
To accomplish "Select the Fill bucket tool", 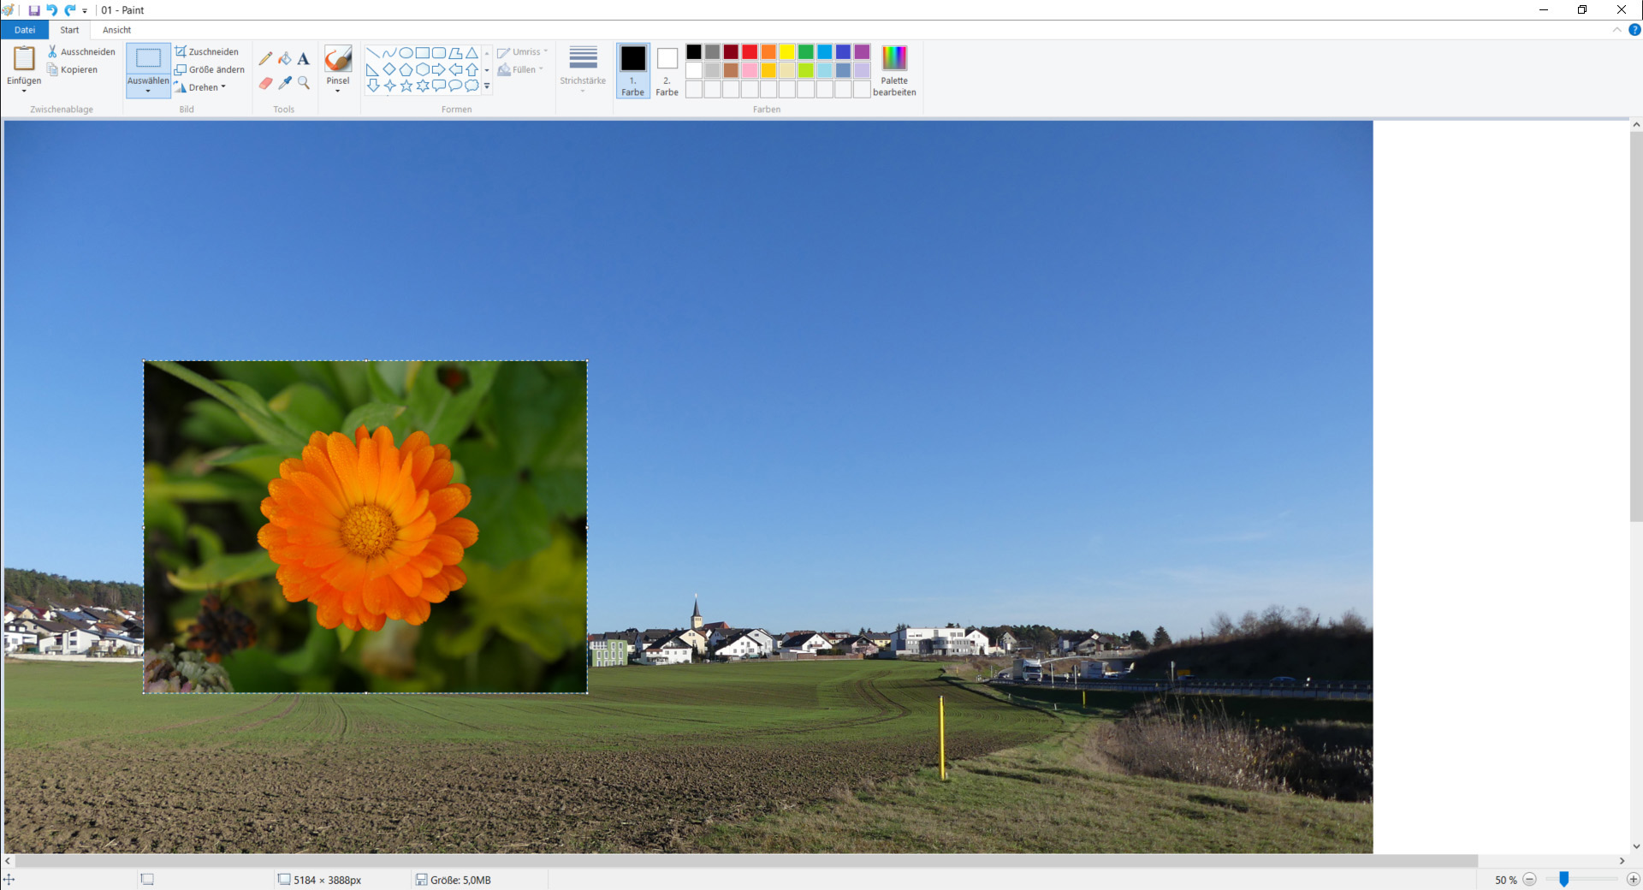I will (x=285, y=58).
